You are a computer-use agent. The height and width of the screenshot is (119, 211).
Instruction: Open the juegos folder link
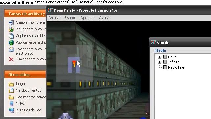click(x=21, y=84)
